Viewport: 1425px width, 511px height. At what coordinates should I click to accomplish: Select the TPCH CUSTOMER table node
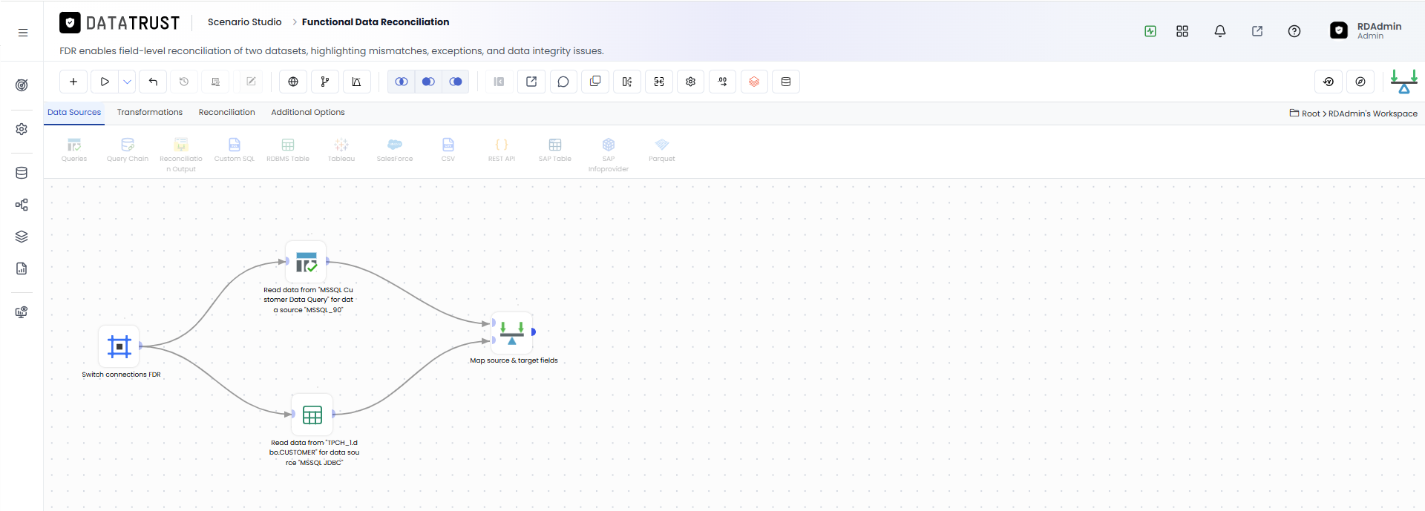(312, 415)
